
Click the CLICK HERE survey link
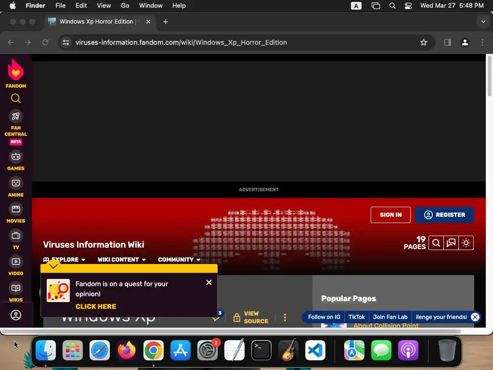(96, 306)
